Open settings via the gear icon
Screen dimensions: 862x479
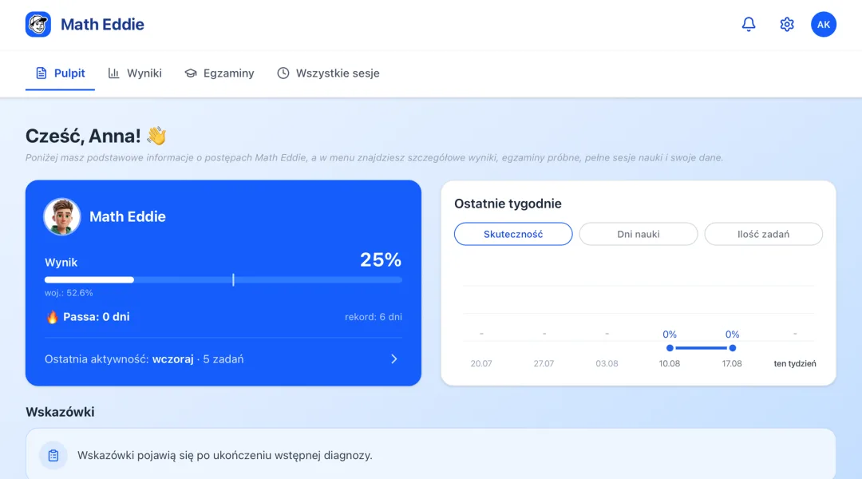tap(787, 24)
